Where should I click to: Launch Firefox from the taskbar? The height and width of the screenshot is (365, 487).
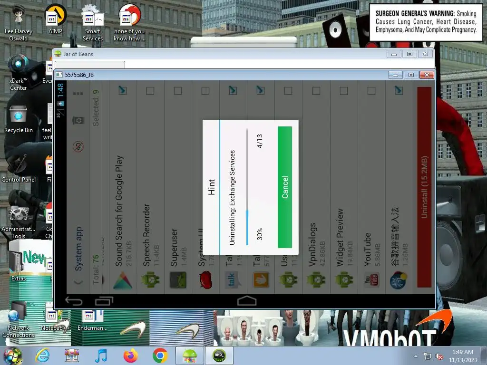(130, 355)
